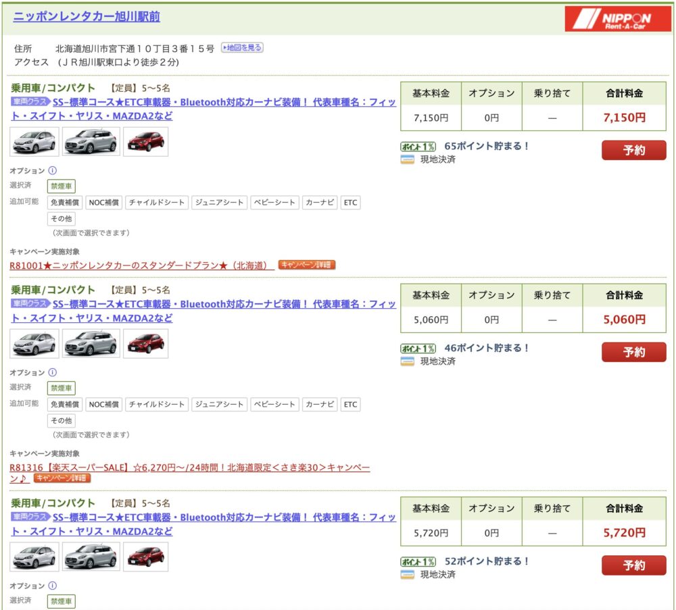676x610 pixels.
Task: Click the card icon beside 現地決済 in the 5,060円 plan
Action: (x=408, y=362)
